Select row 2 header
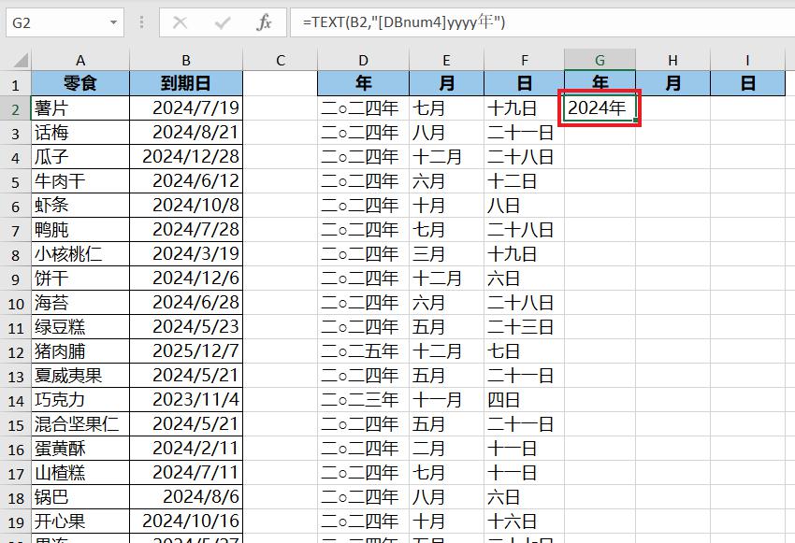 click(15, 108)
